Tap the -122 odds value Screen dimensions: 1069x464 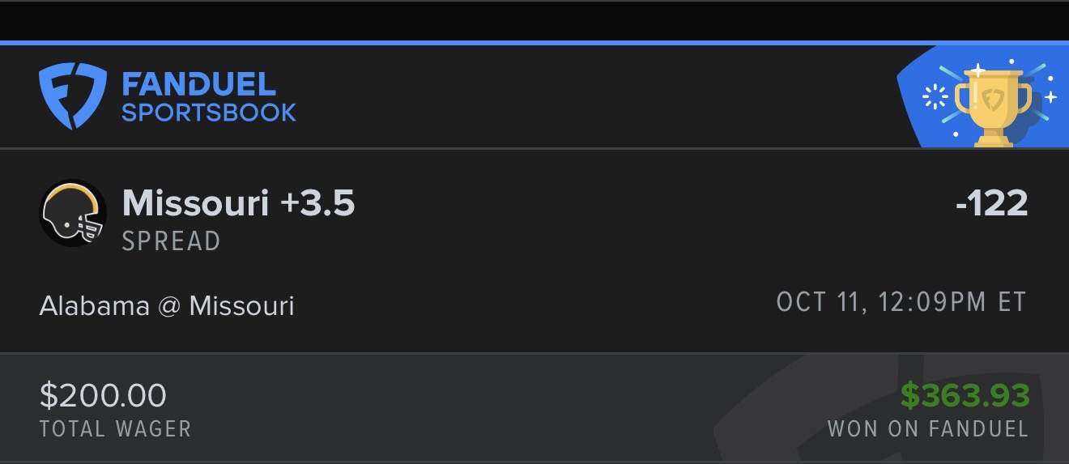991,203
